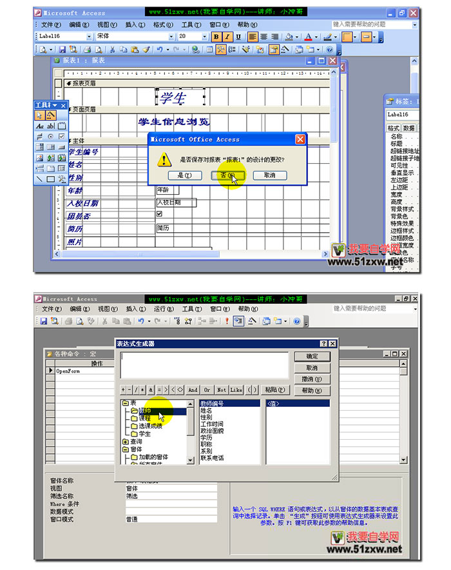This screenshot has height=570, width=451.
Task: Collapse the 窗体 node in expression builder
Action: pos(125,449)
